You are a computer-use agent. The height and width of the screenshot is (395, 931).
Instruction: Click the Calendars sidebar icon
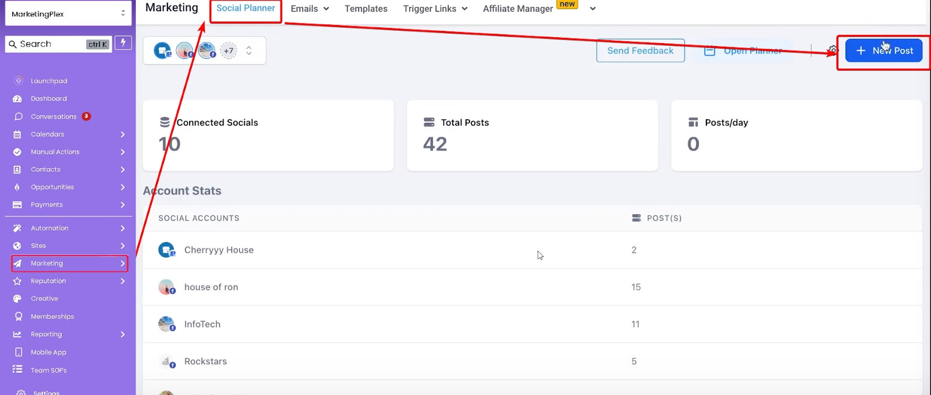[x=17, y=134]
